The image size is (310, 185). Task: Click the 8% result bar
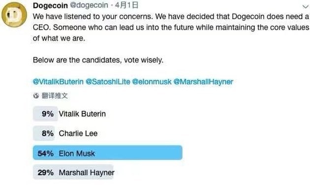pos(44,133)
